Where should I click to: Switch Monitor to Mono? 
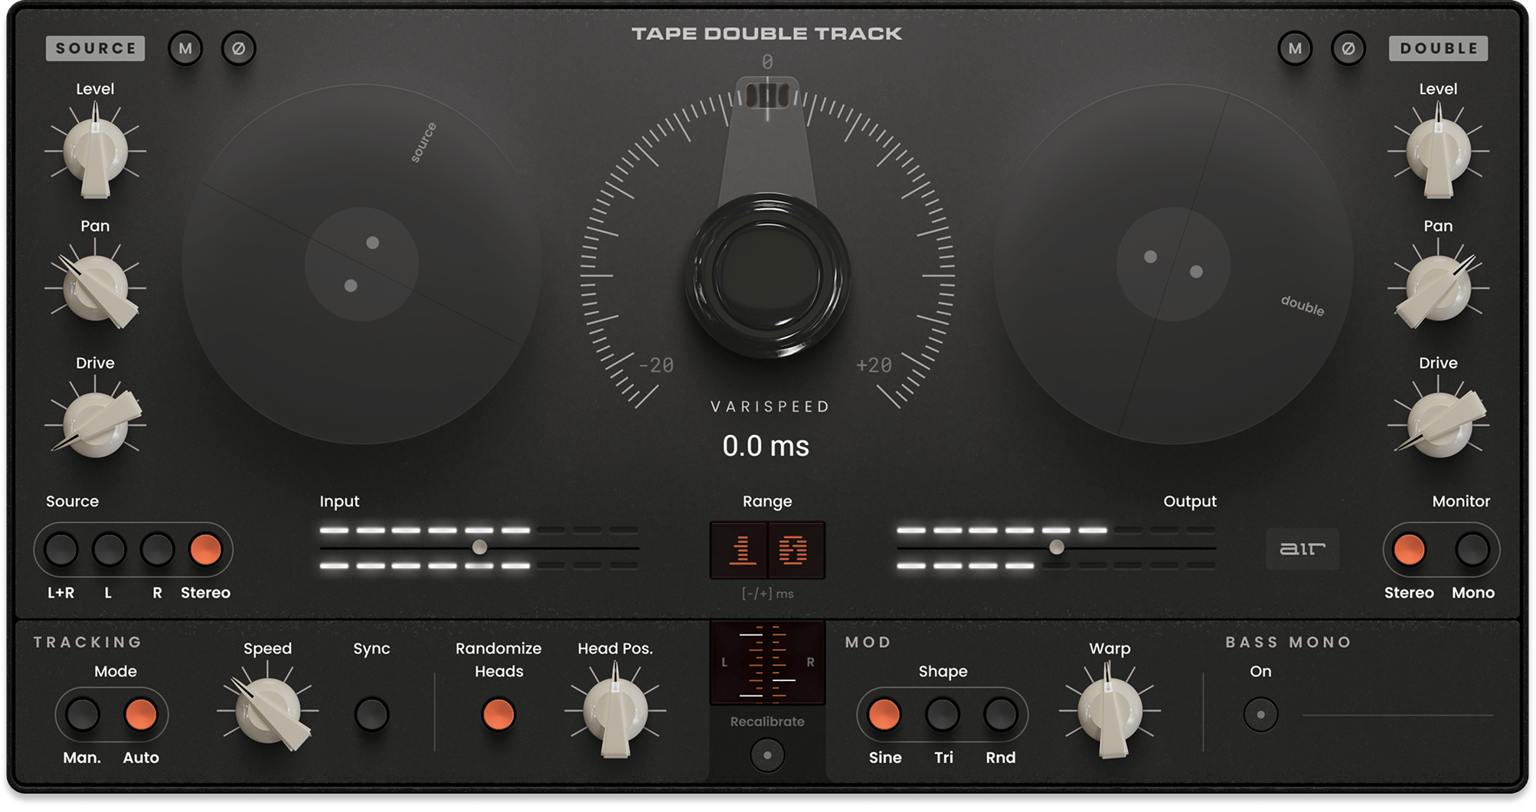coord(1471,549)
